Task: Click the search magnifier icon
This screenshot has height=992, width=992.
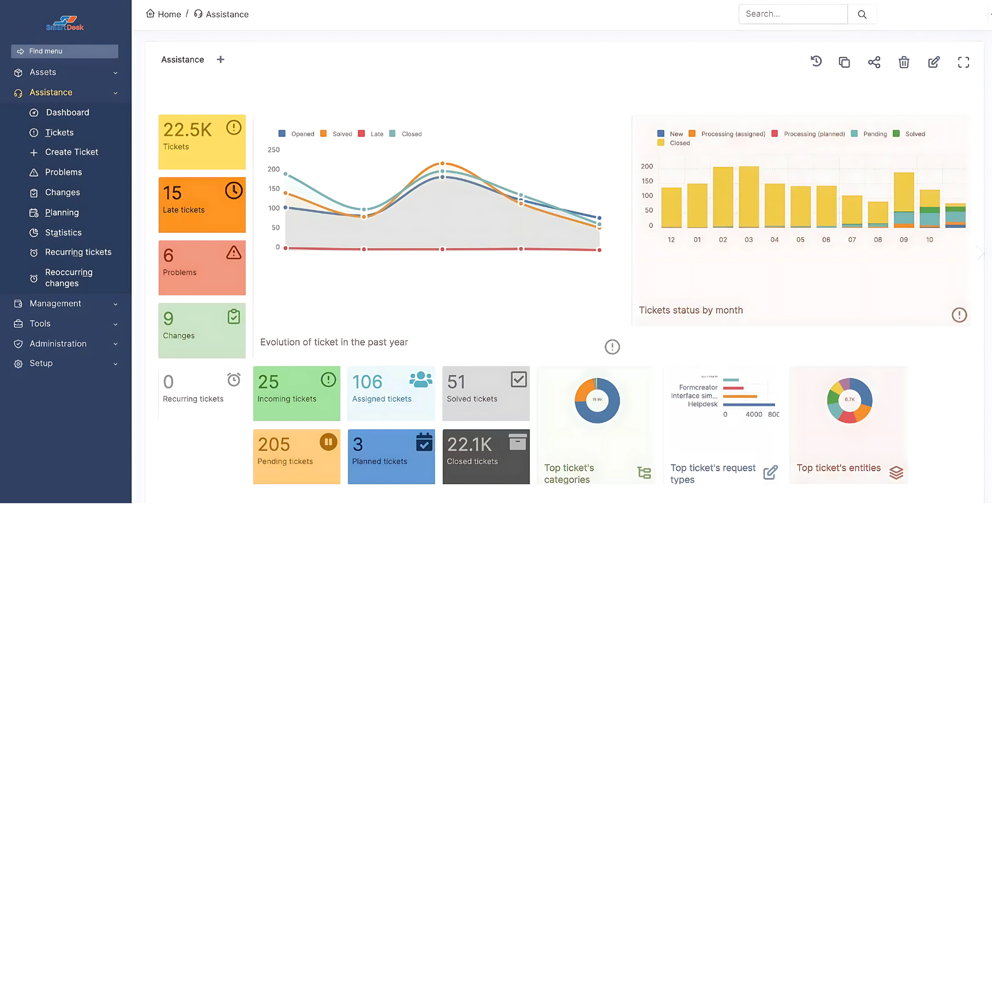Action: tap(862, 14)
